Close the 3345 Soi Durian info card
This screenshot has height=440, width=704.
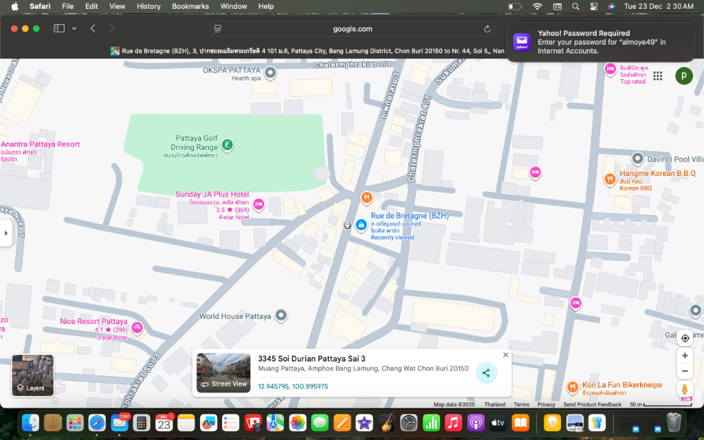[x=505, y=355]
